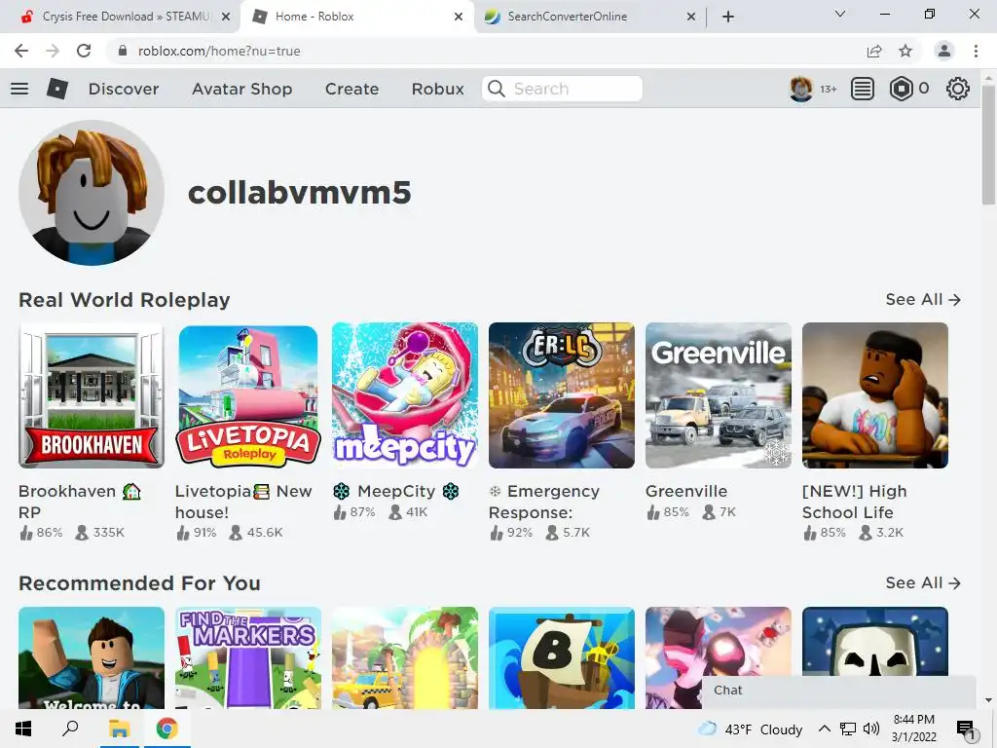Image resolution: width=997 pixels, height=748 pixels.
Task: Open weather widget 43°F Cloudy
Action: tap(751, 729)
